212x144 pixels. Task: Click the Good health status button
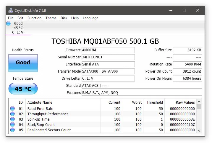coord(23,63)
